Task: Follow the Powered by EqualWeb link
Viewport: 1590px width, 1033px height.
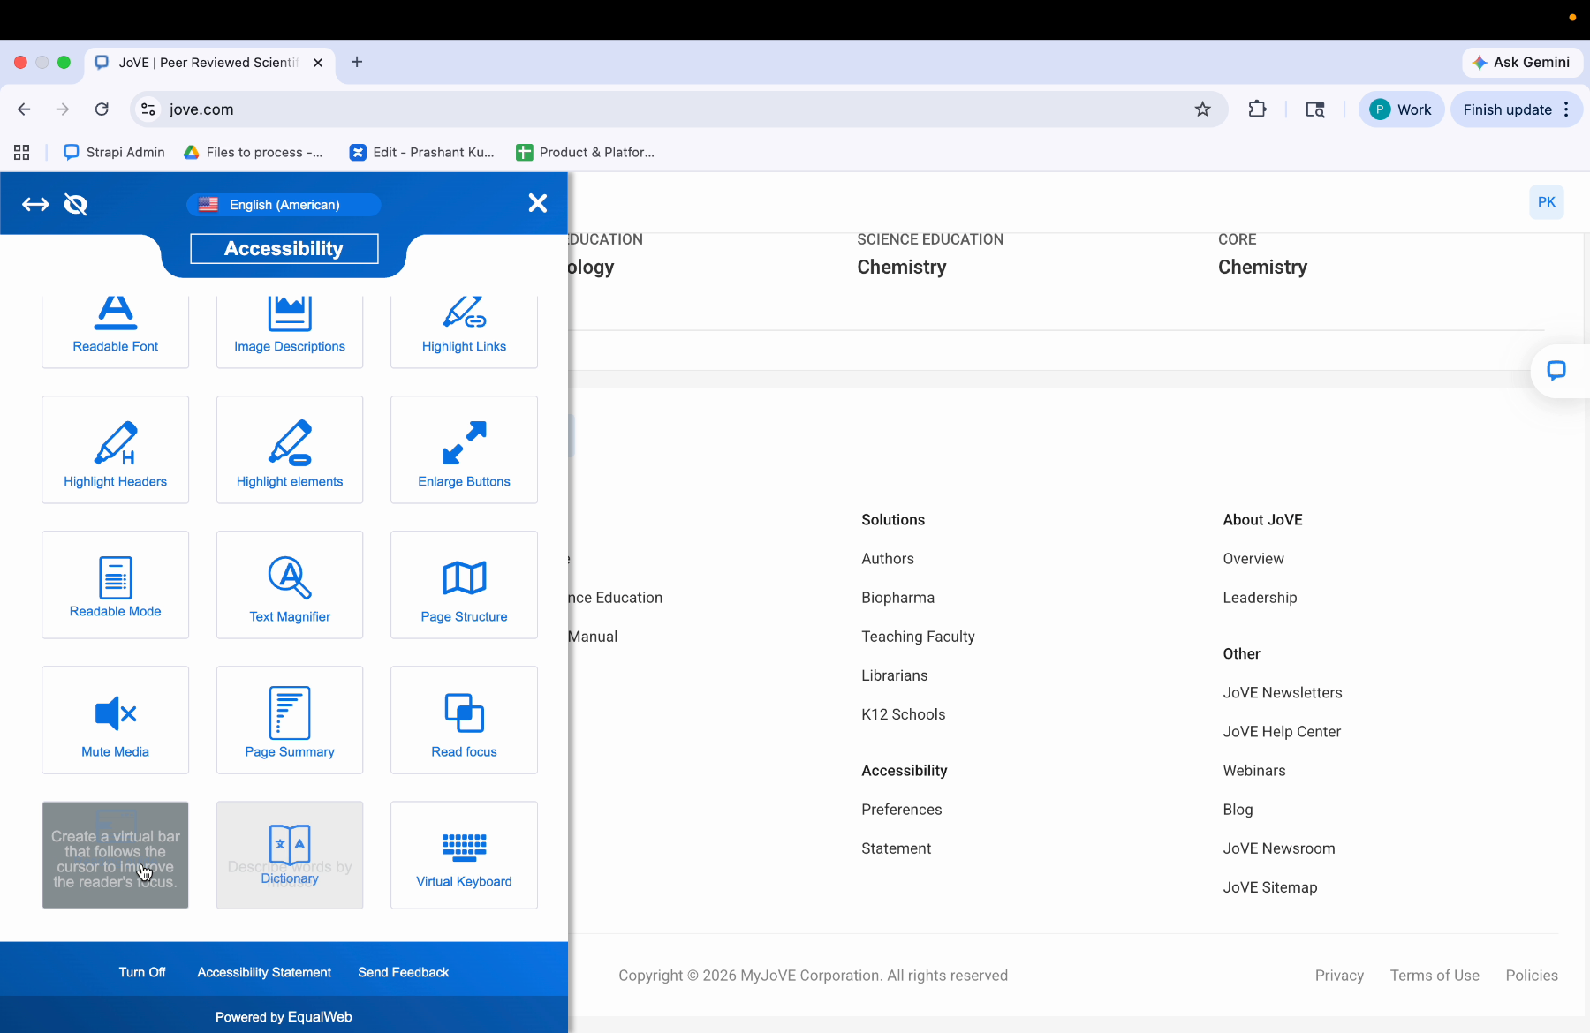Action: pyautogui.click(x=284, y=1017)
